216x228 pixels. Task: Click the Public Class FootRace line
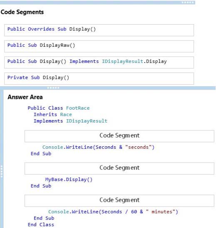click(x=59, y=108)
